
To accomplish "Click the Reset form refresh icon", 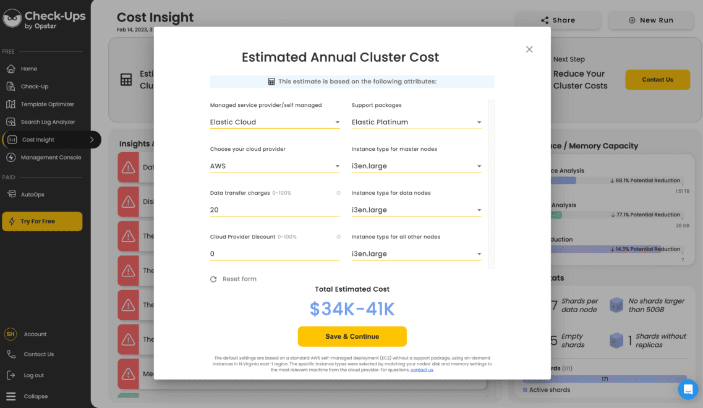I will [x=213, y=279].
